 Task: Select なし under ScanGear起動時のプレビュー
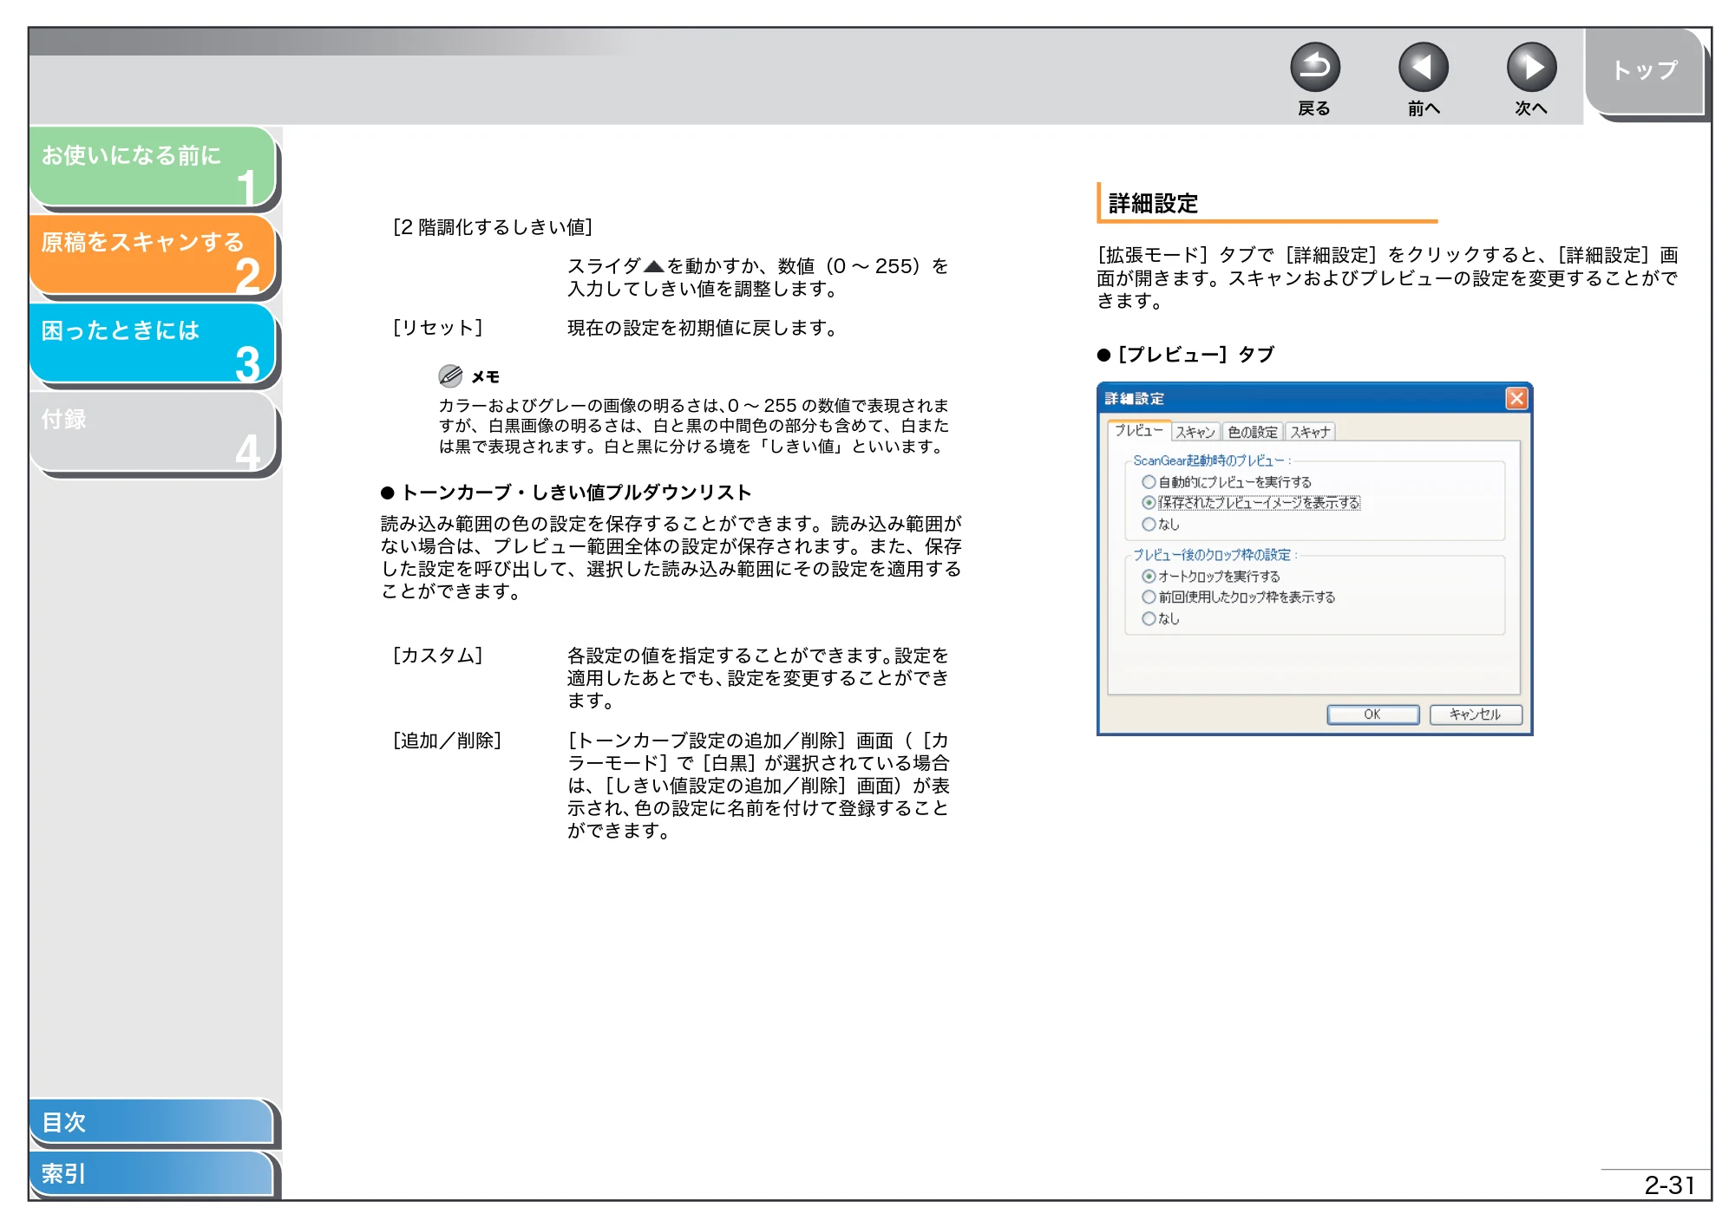pyautogui.click(x=1149, y=524)
